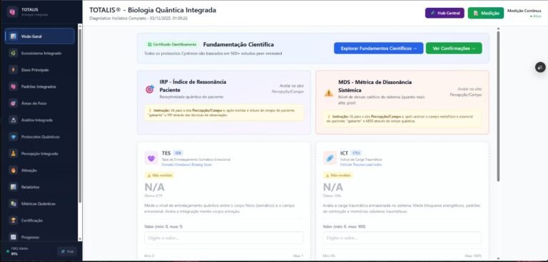The height and width of the screenshot is (262, 548).
Task: Click the main content vertical scrollbar
Action: click(498, 106)
